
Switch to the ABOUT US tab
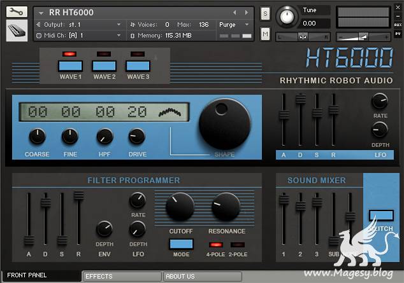[x=203, y=276]
